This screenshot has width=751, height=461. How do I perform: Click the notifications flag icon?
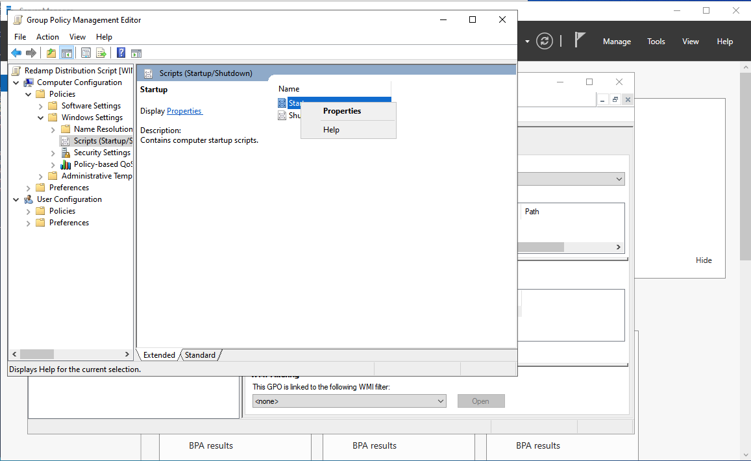pos(580,40)
